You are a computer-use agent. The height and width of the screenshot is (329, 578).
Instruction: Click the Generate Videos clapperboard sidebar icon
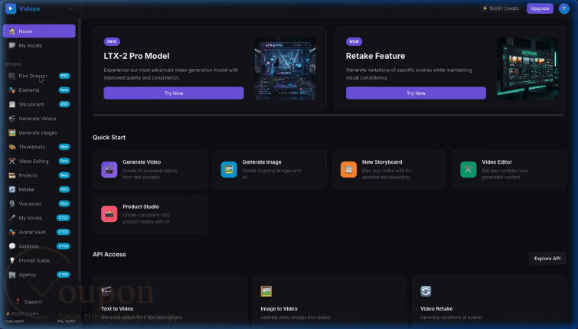[x=12, y=119]
